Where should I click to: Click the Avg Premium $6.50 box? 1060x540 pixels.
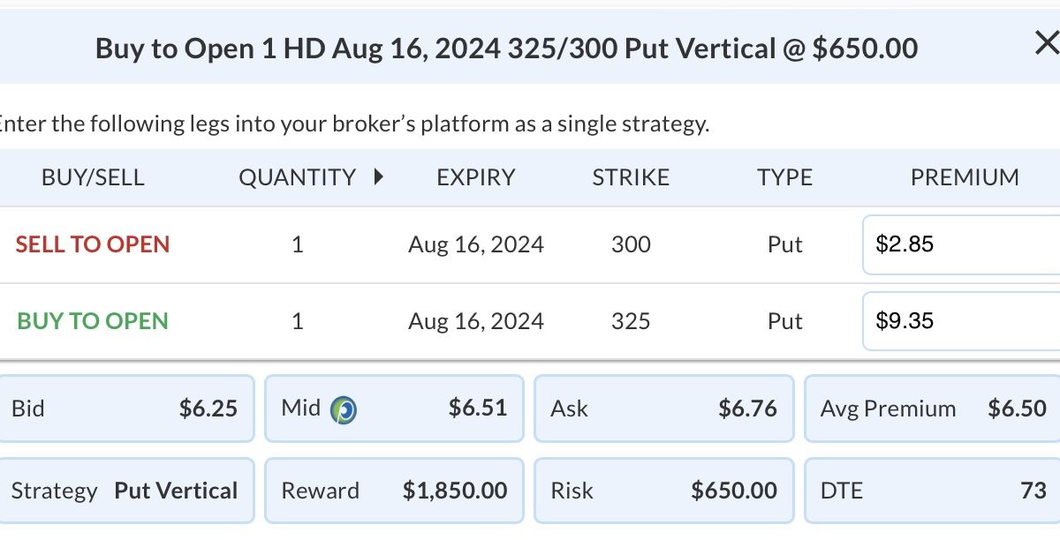932,409
